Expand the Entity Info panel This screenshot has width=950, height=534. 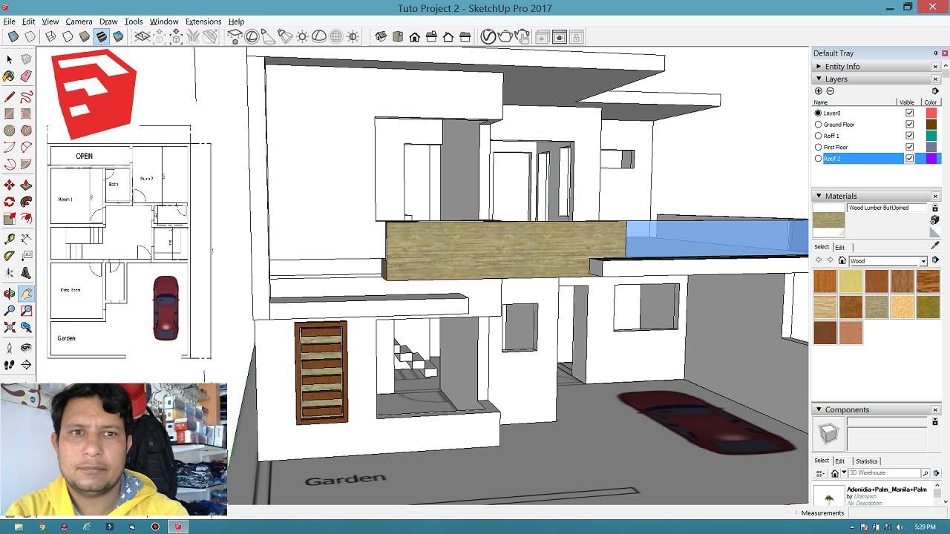click(819, 67)
